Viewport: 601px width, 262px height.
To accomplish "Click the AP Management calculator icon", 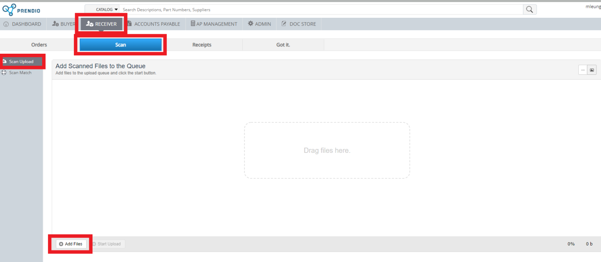I will [x=193, y=24].
